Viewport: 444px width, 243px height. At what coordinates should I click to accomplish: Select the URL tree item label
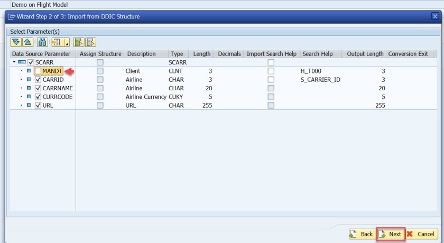click(48, 106)
